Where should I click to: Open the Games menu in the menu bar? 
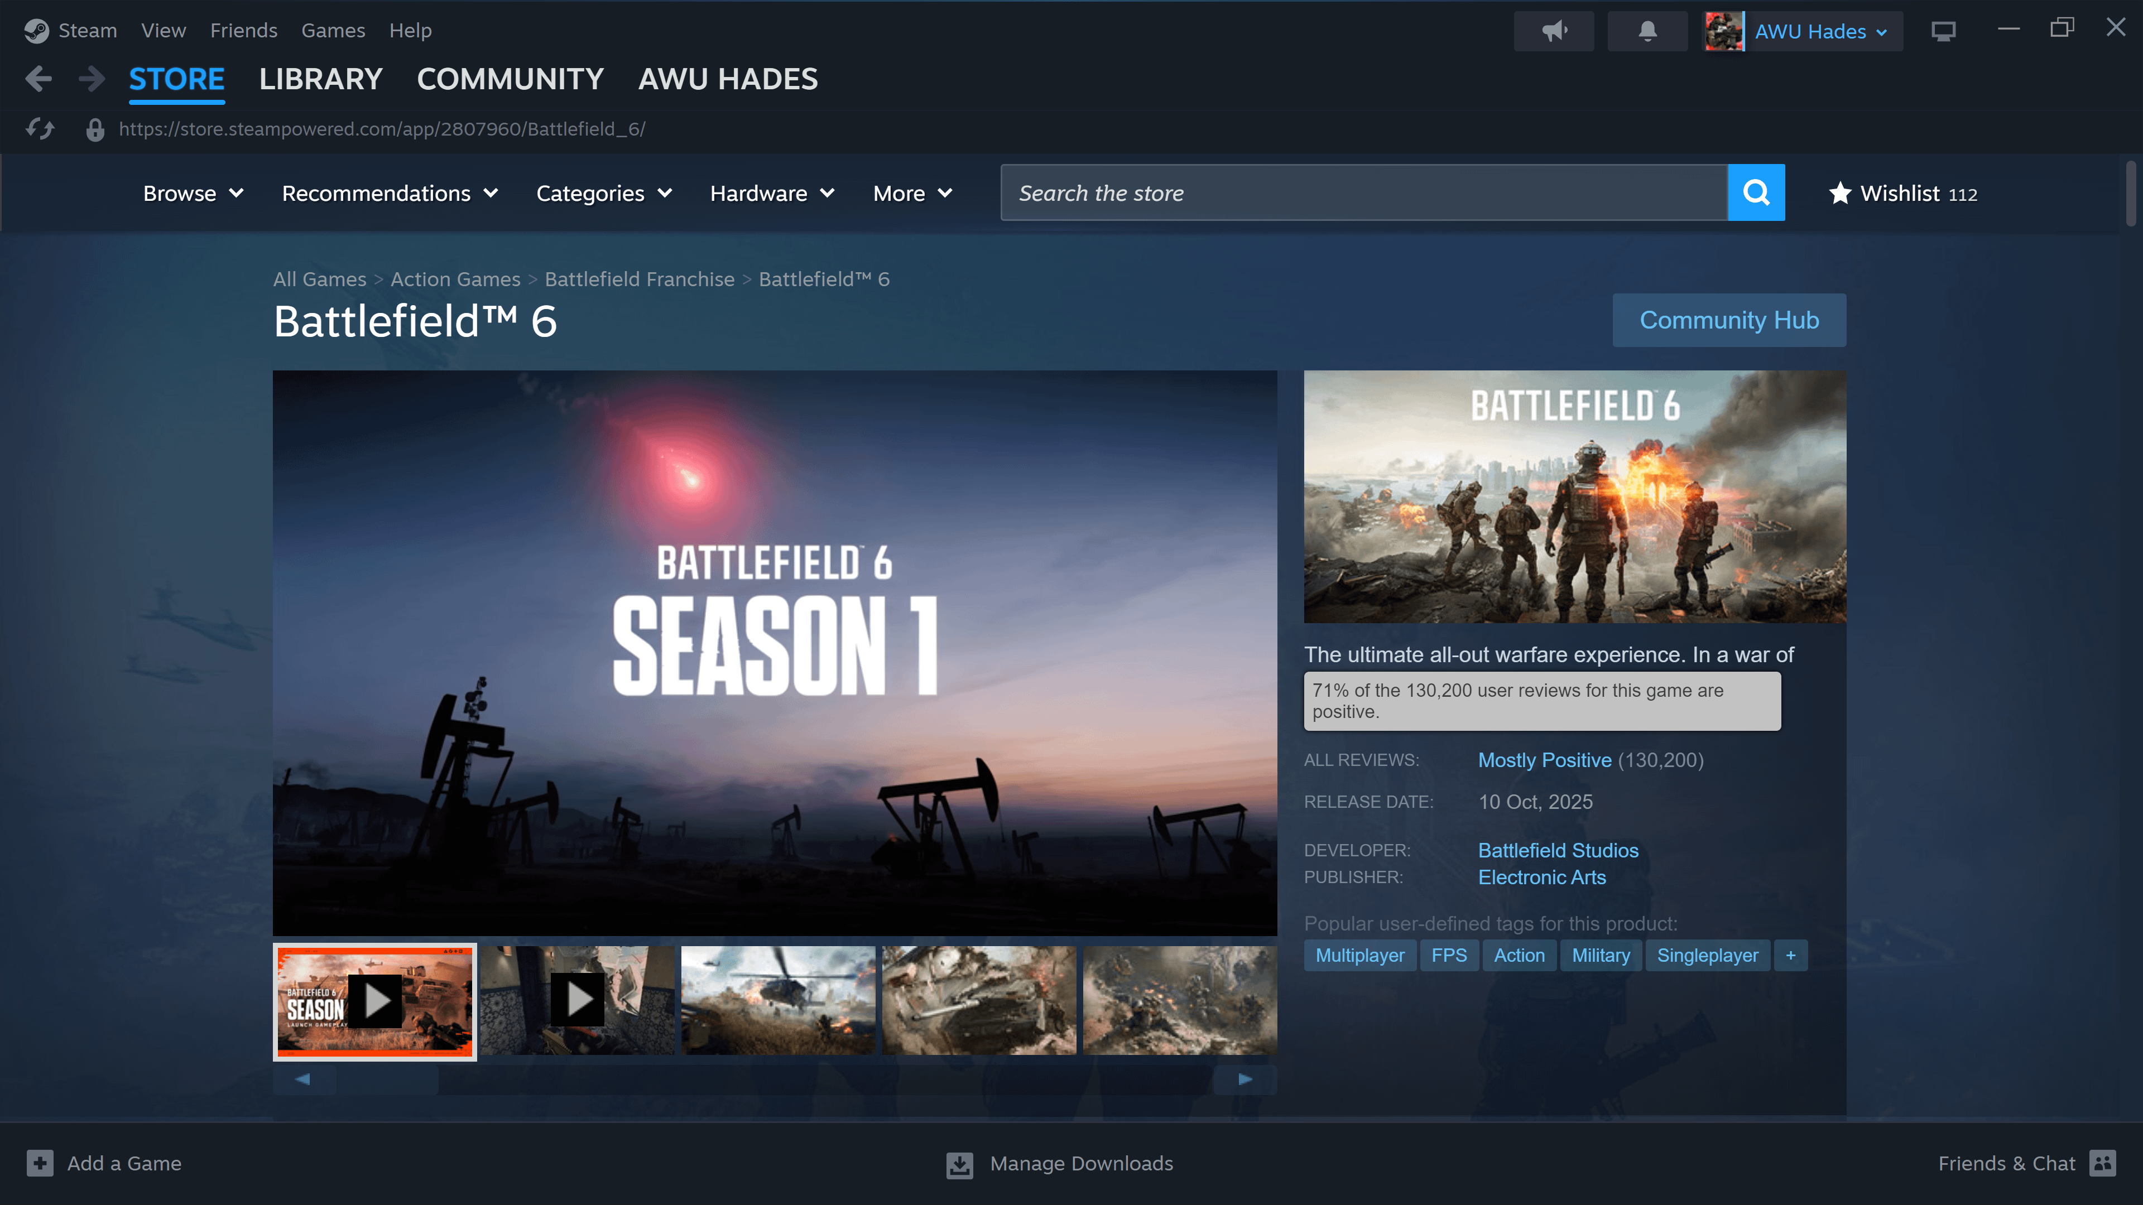pos(333,31)
